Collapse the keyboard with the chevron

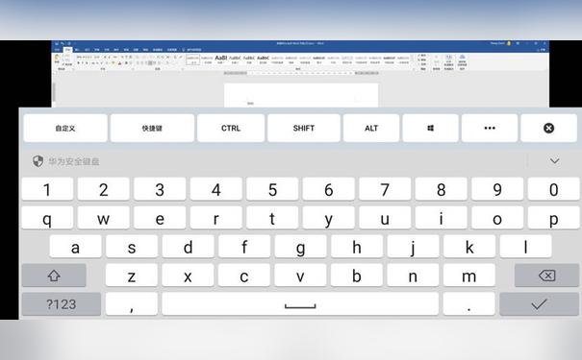554,160
